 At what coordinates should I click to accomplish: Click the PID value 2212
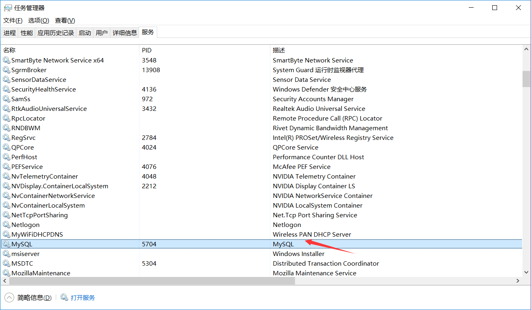[x=149, y=186]
